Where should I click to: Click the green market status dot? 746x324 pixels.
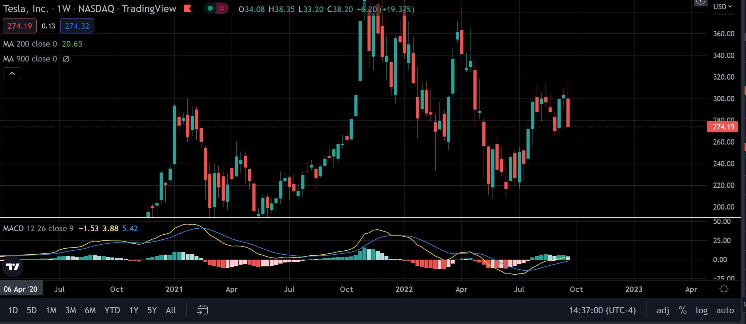coord(210,8)
